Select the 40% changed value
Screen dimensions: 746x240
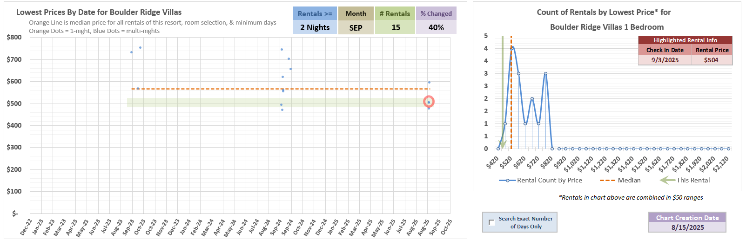point(436,27)
